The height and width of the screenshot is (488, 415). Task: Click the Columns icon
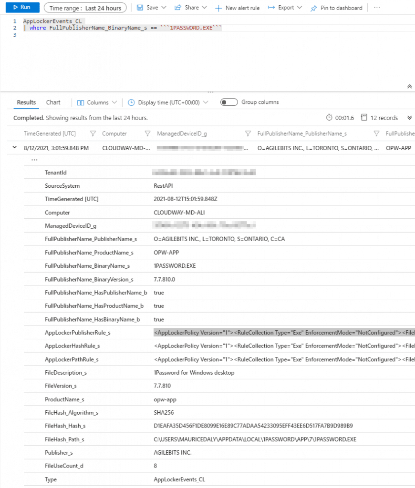(81, 102)
